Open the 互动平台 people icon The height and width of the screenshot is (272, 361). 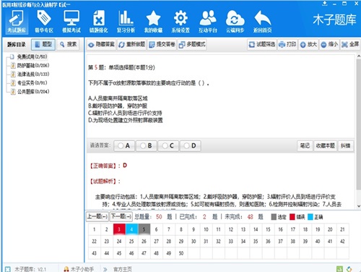(208, 22)
